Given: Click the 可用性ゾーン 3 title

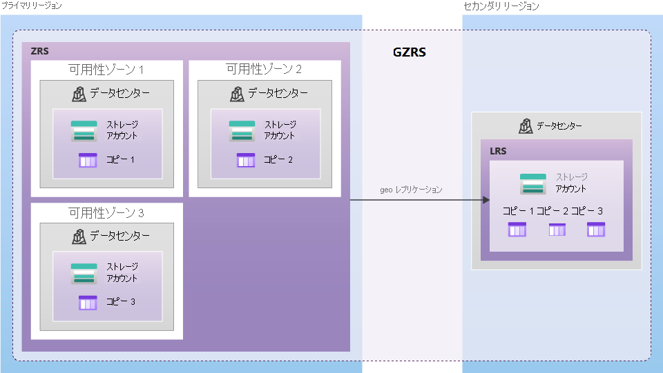Looking at the screenshot, I should [106, 212].
